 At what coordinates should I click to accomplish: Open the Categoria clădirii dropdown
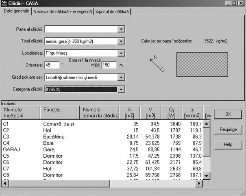pos(121,89)
